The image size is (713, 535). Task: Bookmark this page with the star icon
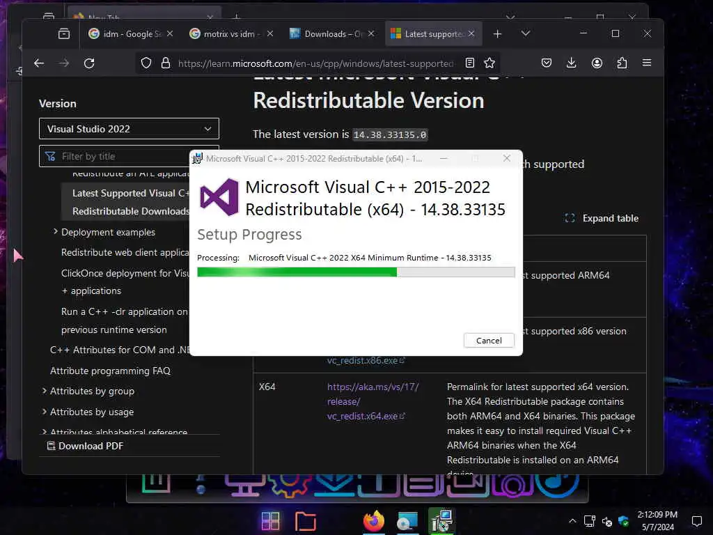click(489, 63)
